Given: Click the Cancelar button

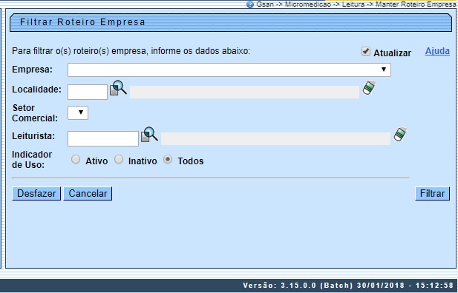Looking at the screenshot, I should [88, 194].
